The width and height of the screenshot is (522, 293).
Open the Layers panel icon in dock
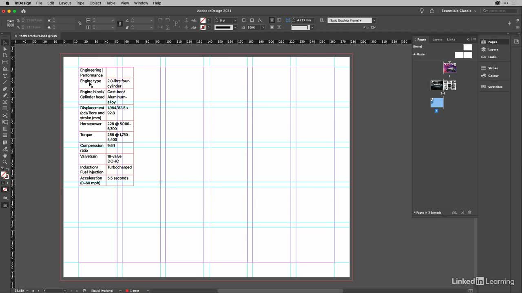click(484, 49)
